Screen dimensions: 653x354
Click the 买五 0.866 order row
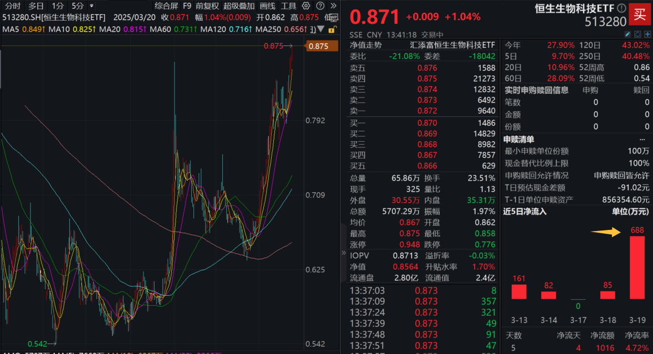pyautogui.click(x=422, y=166)
